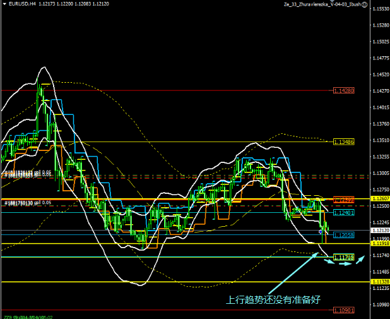Select the 1.10901 red price label
This screenshot has width=390, height=319.
click(x=343, y=310)
